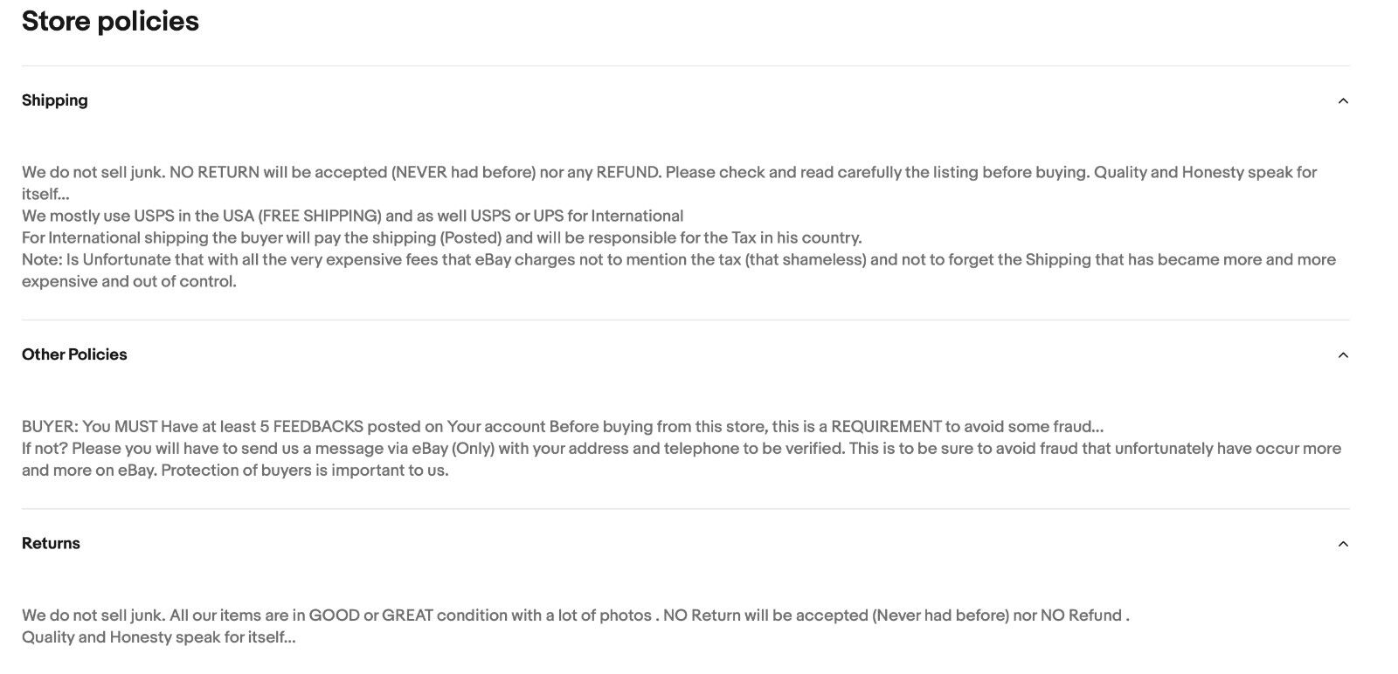This screenshot has width=1398, height=674.
Task: Click 'expensive and out of control.' text
Action: [129, 281]
